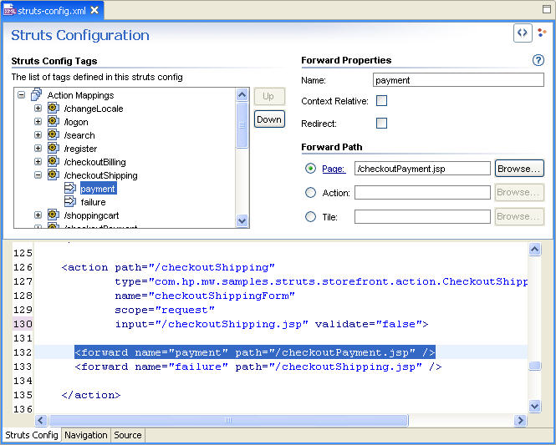Screen dimensions: 556x445
Task: Open the Forward Properties help icon
Action: click(538, 60)
